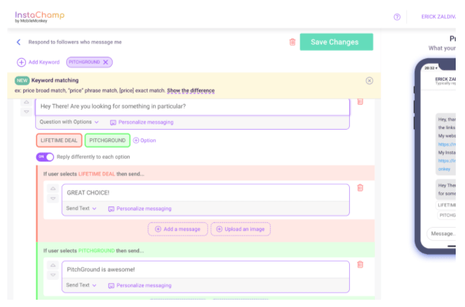Select the LIFETIME DEAL option chip
Screen dimensions: 465x307
click(59, 140)
